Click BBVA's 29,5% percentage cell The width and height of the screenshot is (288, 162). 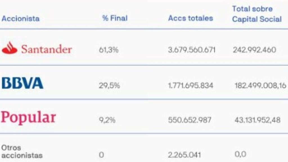[x=109, y=85]
